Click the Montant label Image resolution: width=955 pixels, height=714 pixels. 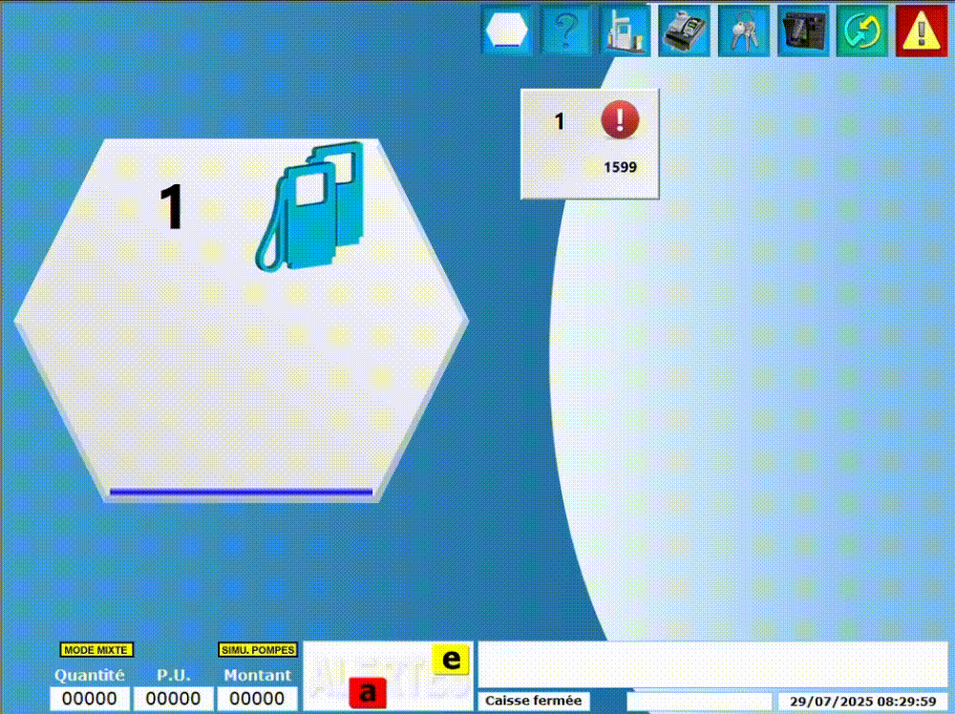[257, 675]
